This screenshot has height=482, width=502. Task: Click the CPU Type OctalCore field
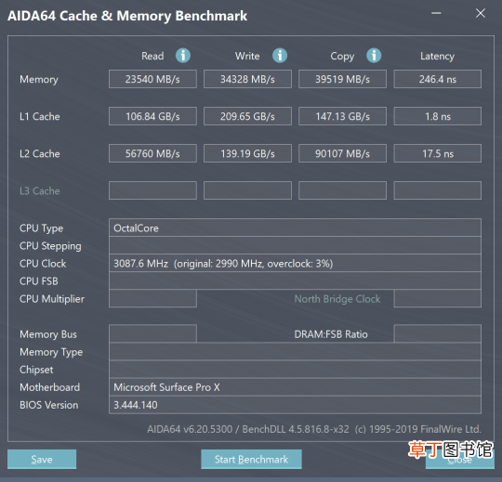[295, 228]
